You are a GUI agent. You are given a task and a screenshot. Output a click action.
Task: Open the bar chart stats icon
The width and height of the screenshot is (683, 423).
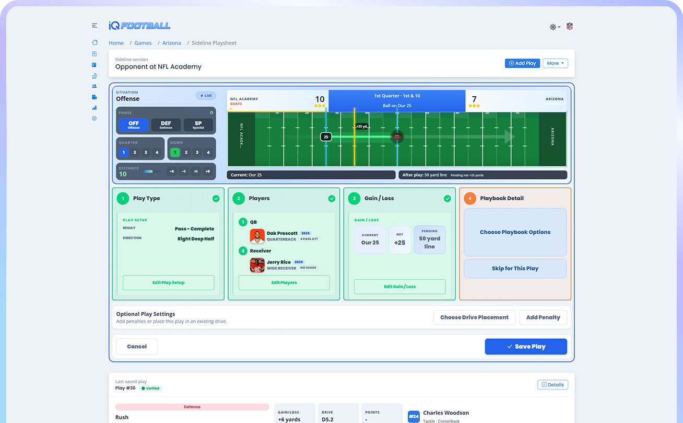tap(95, 108)
